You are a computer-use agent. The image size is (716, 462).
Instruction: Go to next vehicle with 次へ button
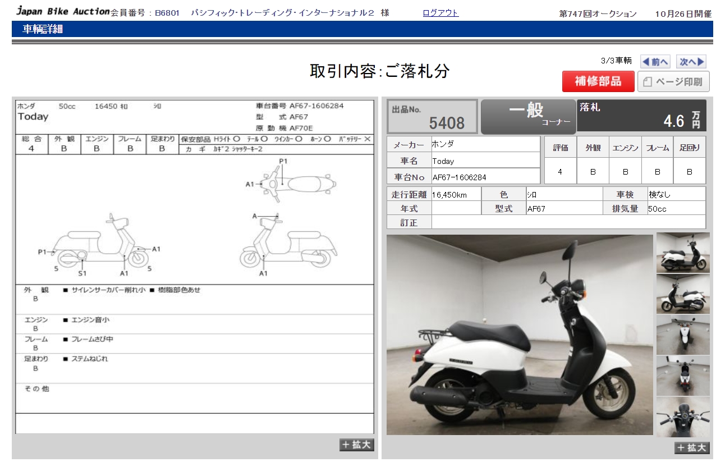click(691, 62)
